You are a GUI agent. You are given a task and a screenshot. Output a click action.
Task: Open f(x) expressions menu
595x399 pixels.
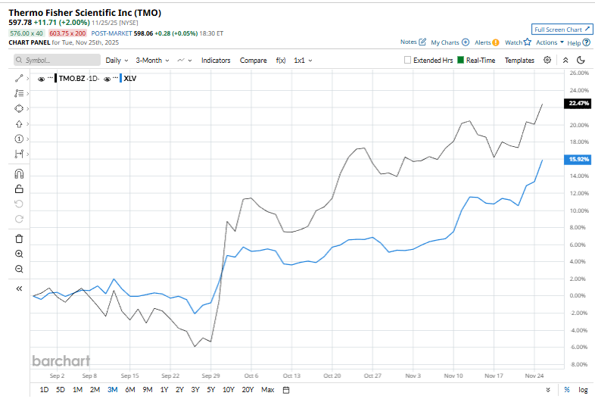[280, 61]
